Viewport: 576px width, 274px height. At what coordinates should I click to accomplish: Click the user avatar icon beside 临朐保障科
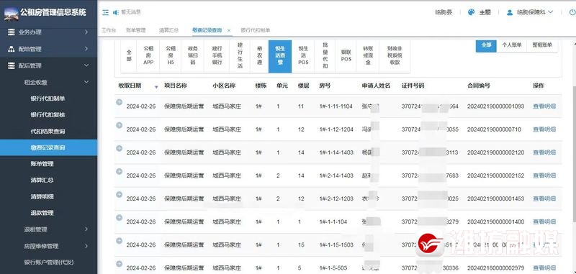point(510,12)
